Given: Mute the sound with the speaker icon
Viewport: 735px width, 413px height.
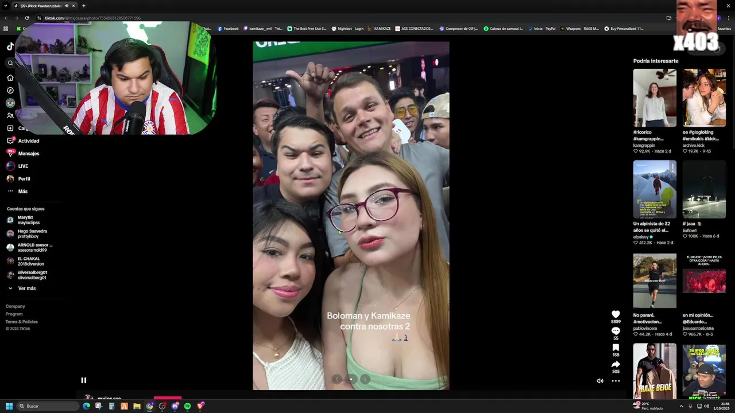Looking at the screenshot, I should pyautogui.click(x=600, y=381).
